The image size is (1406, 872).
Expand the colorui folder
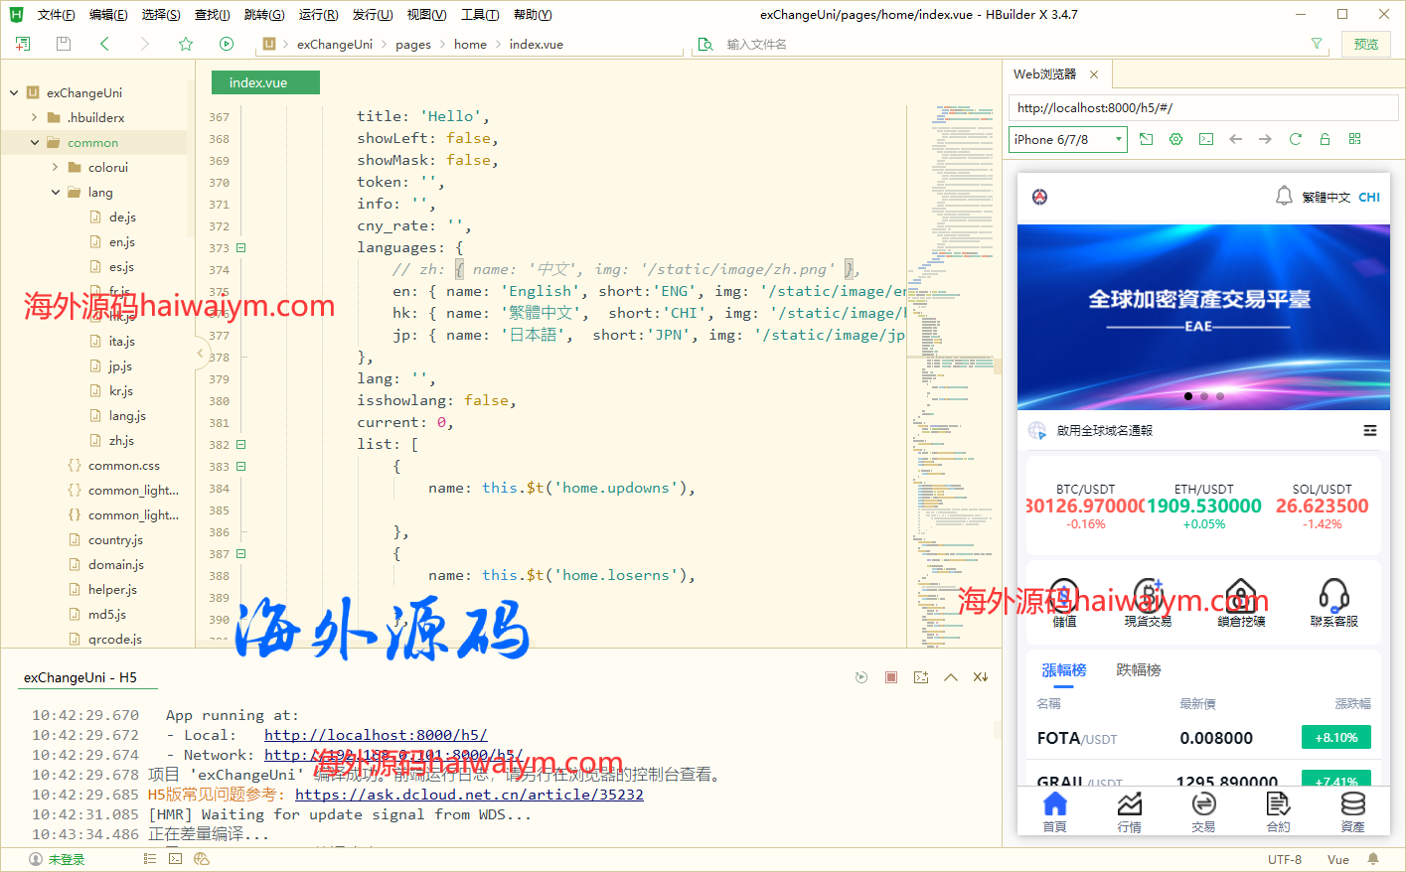[56, 168]
